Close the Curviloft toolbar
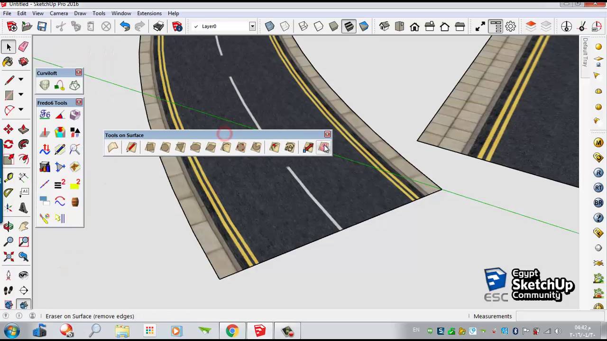 coord(79,72)
